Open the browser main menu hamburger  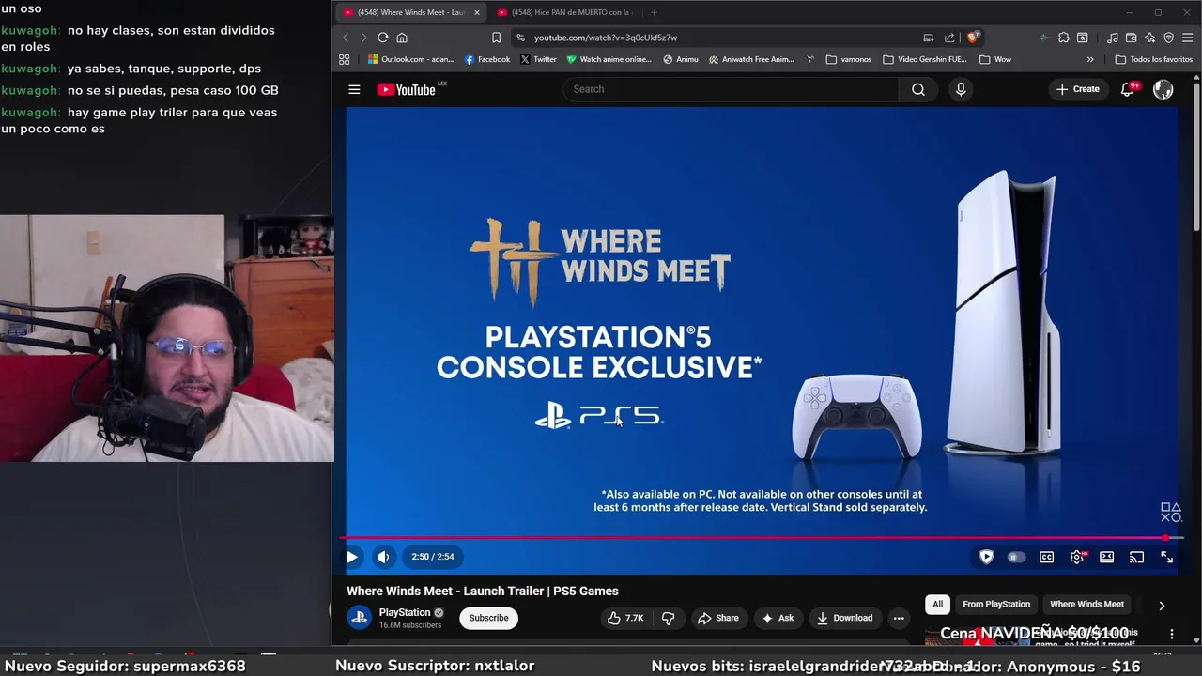1188,38
